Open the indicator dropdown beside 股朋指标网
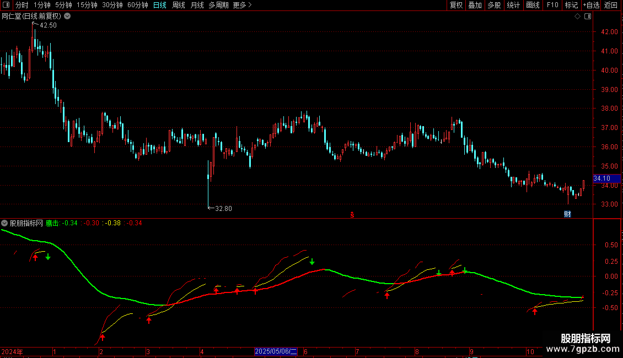The height and width of the screenshot is (358, 623). pos(4,223)
